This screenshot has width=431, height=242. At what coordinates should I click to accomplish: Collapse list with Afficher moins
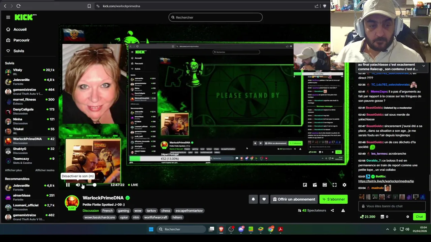45,170
